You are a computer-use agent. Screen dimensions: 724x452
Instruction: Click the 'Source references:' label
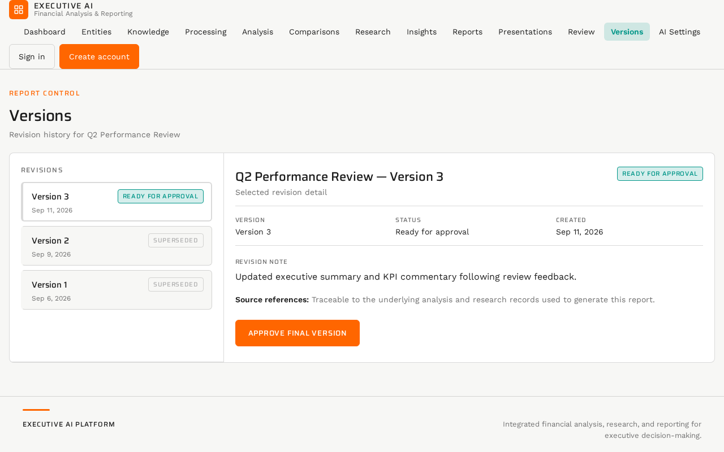272,299
